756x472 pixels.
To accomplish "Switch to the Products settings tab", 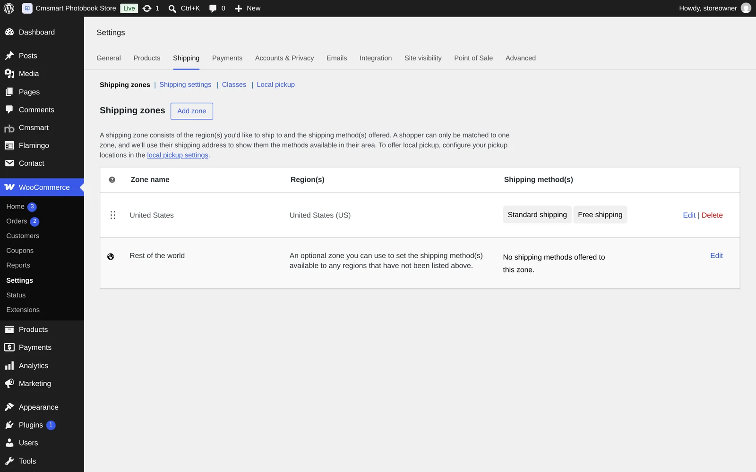I will click(x=147, y=58).
